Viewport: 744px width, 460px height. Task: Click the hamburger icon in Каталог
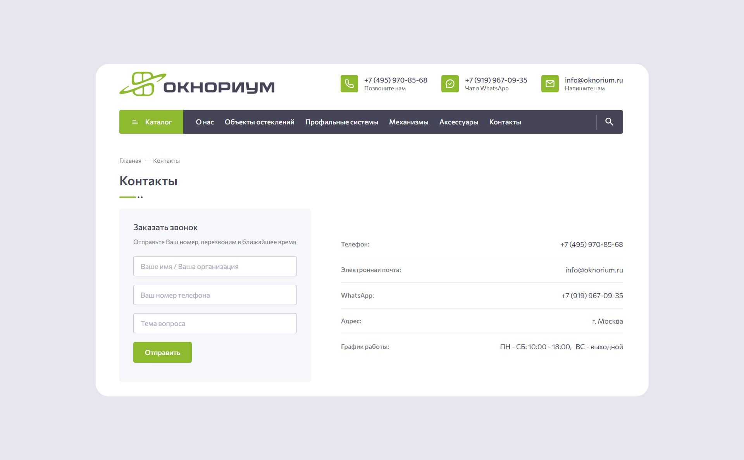[x=135, y=122]
